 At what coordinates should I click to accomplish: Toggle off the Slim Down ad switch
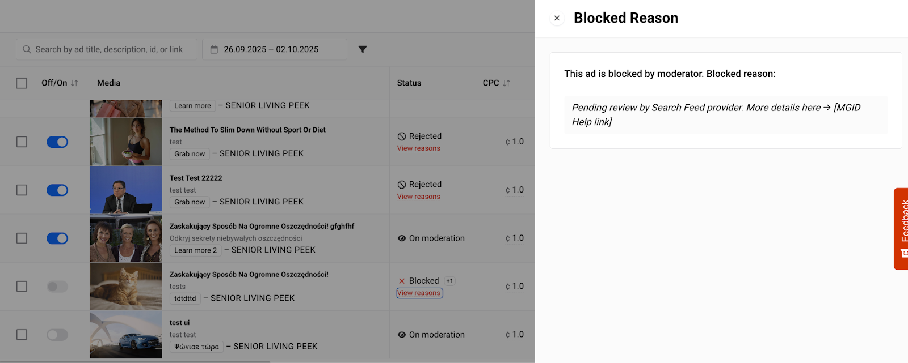(57, 142)
